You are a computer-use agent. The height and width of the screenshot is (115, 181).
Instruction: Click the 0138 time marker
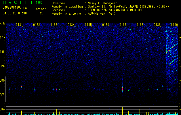tap(140, 25)
